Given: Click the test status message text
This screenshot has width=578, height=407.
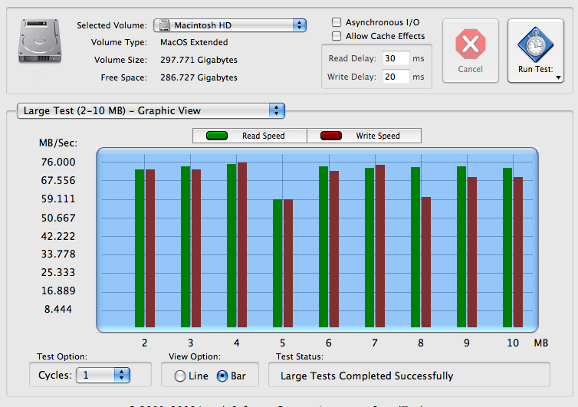Looking at the screenshot, I should (x=366, y=376).
